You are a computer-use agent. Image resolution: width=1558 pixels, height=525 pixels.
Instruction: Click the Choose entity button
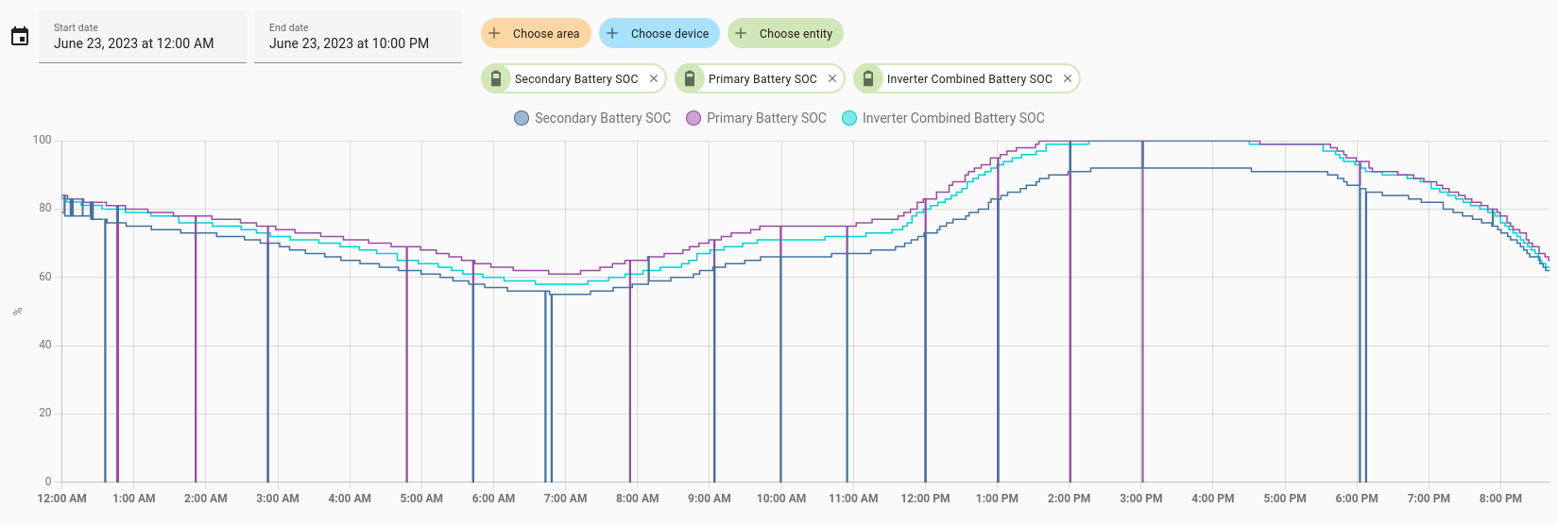(x=785, y=33)
